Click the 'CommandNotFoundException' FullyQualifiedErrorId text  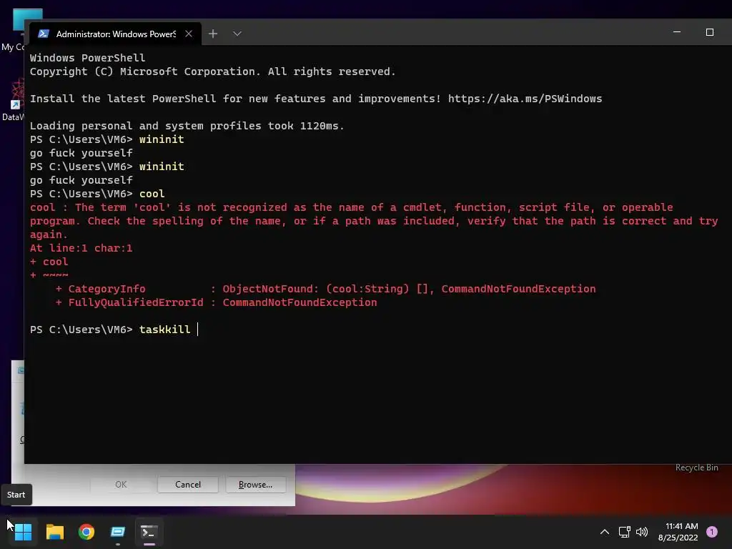point(300,302)
